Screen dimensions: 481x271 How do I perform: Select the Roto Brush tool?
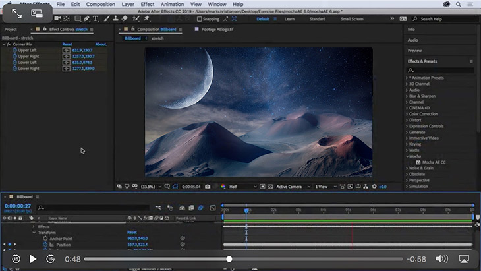point(136,18)
